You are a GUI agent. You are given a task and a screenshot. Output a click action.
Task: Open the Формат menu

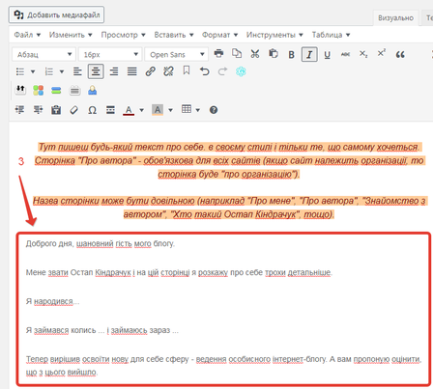coord(219,35)
